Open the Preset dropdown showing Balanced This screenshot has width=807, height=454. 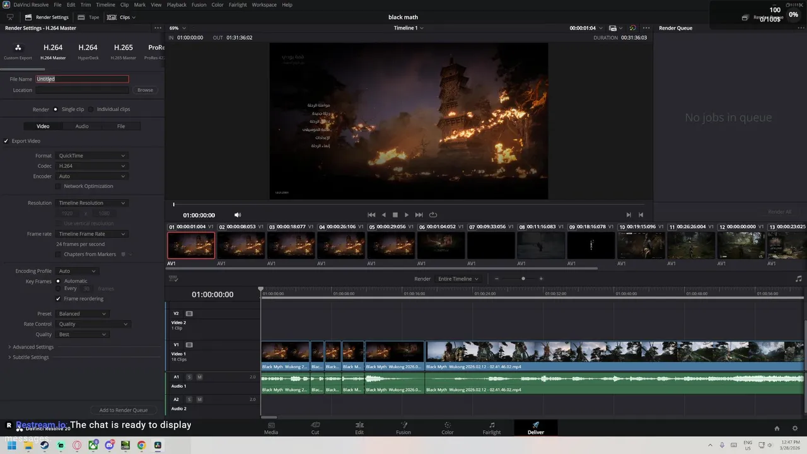(82, 313)
